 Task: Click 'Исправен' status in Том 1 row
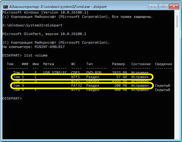pos(140,77)
